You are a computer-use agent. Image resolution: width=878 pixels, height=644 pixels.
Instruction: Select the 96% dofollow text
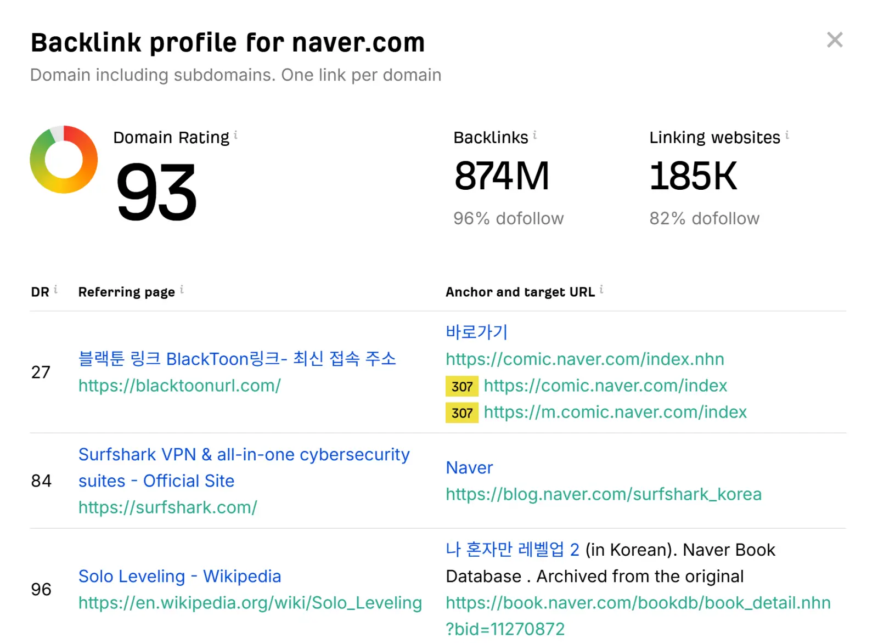[508, 218]
